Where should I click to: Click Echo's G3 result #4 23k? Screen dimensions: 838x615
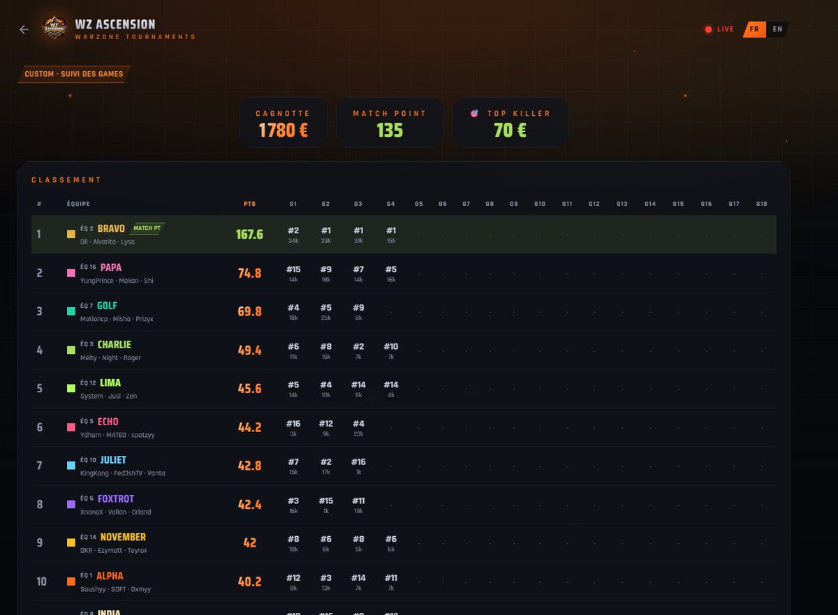[x=358, y=428]
